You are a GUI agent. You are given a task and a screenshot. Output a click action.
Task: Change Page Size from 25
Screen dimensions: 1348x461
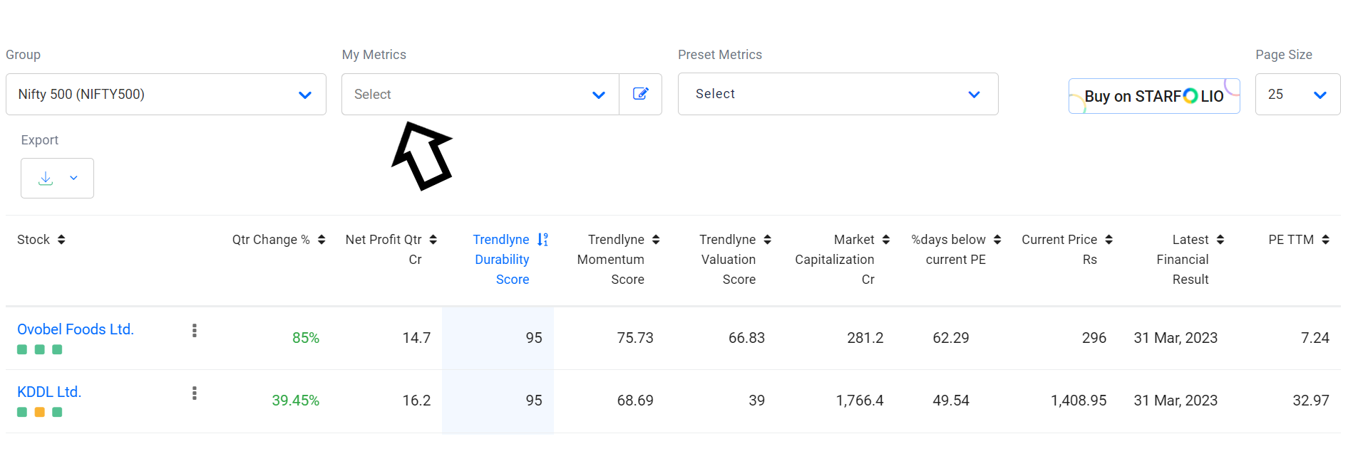1297,94
